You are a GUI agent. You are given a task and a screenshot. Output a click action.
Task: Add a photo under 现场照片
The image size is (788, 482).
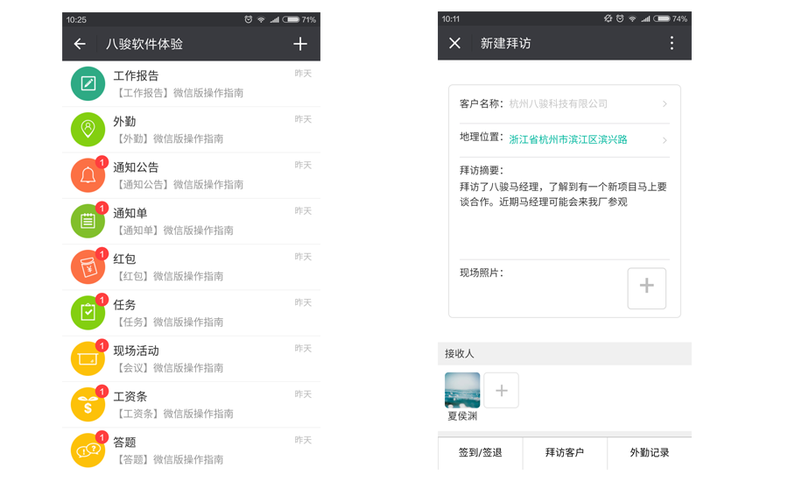click(647, 288)
